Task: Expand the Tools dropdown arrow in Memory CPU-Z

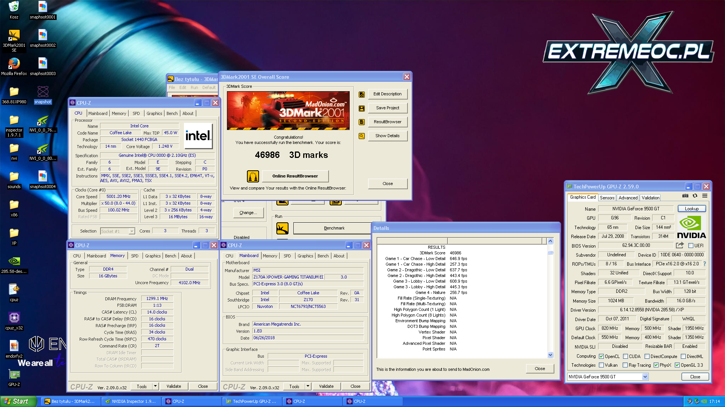Action: coord(155,386)
